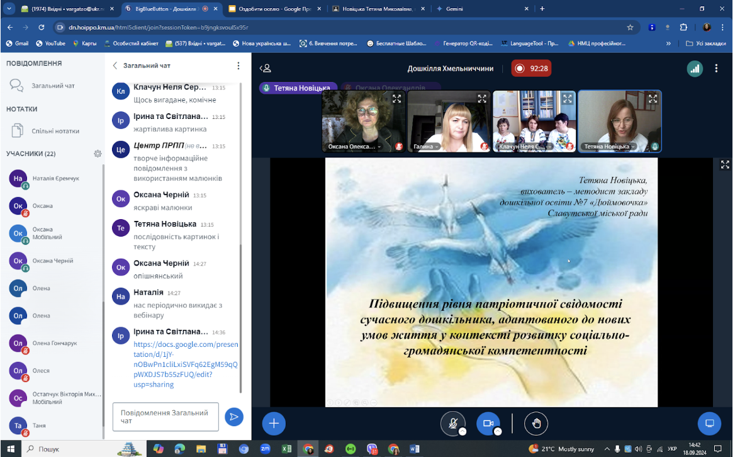Select Загальний чат in messages list
Screen dimensions: 735x457
pos(52,86)
